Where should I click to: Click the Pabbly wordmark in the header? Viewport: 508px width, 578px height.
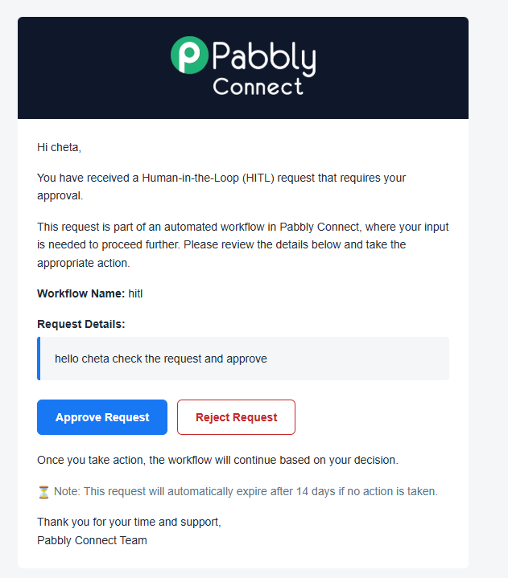(x=264, y=58)
